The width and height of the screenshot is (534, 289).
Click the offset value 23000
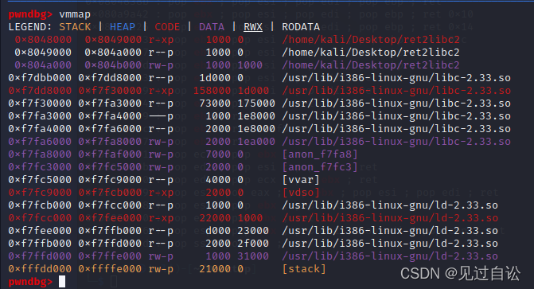coord(253,231)
